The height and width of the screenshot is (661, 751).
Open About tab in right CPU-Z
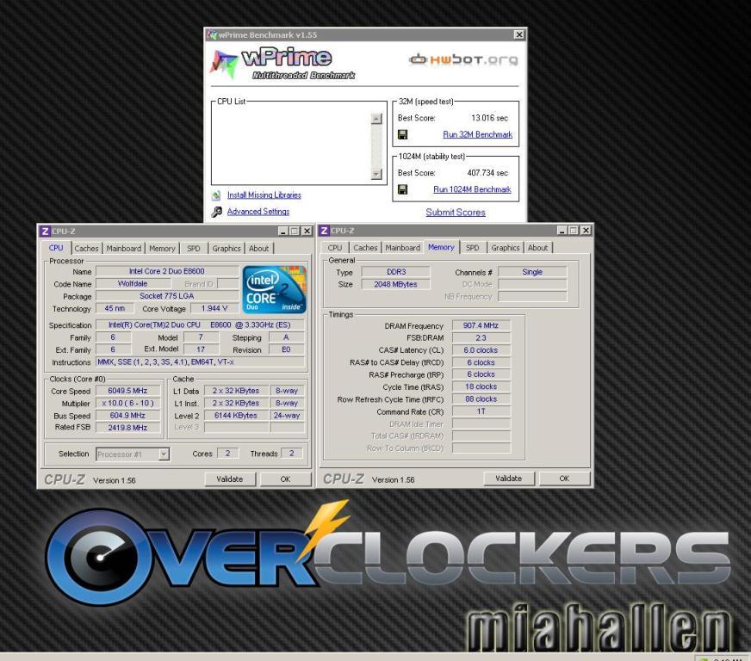coord(537,248)
